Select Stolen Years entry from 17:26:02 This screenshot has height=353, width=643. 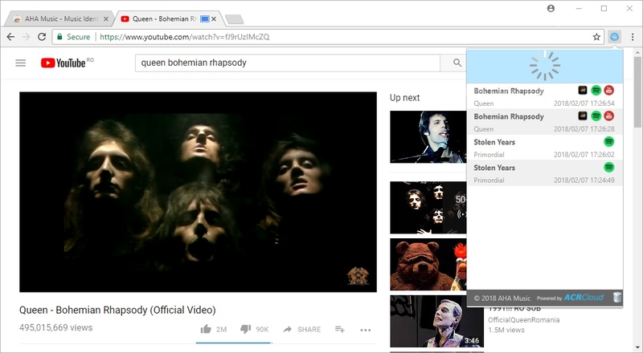pos(545,148)
